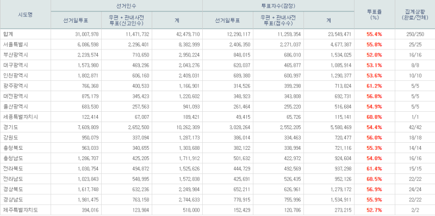
Task: Click cell value 31,007,978
Action: [x=87, y=34]
